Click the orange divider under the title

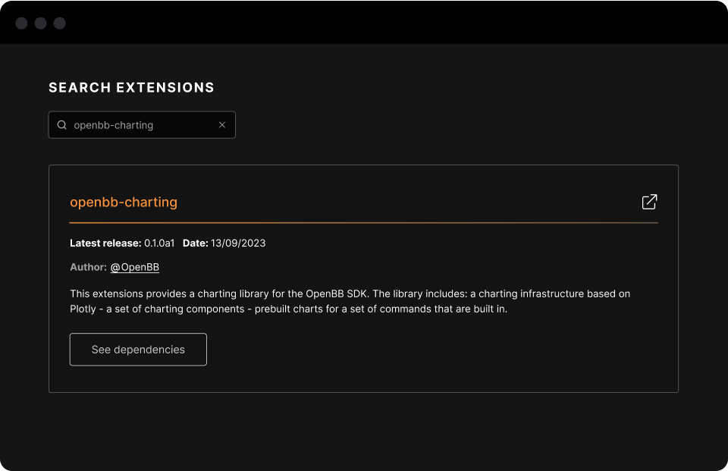[364, 223]
